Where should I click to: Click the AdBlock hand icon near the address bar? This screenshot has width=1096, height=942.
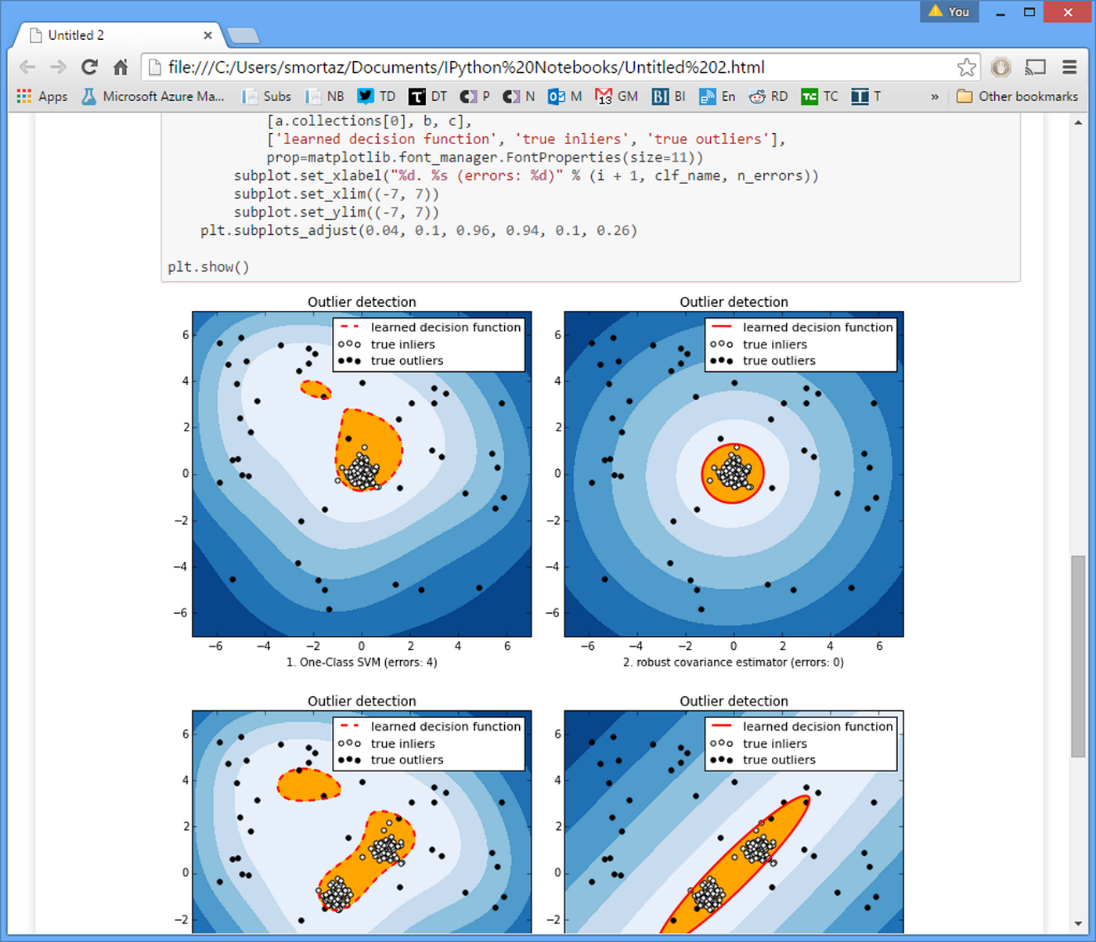point(1000,67)
